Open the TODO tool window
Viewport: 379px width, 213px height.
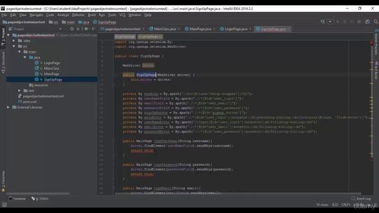point(40,199)
